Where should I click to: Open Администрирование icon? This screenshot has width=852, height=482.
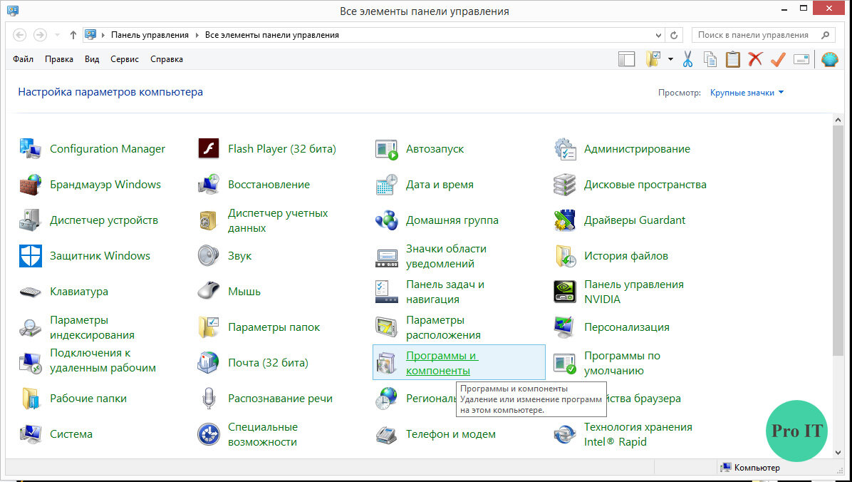click(x=565, y=148)
